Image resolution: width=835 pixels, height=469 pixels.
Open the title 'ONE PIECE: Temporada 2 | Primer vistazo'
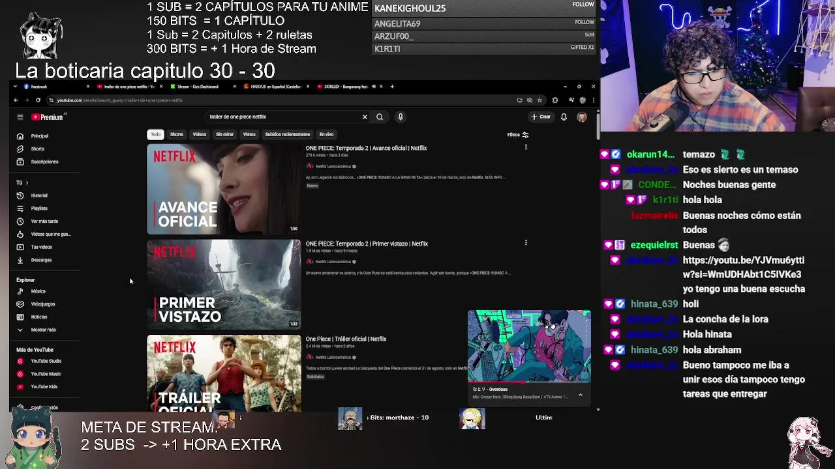pos(367,244)
